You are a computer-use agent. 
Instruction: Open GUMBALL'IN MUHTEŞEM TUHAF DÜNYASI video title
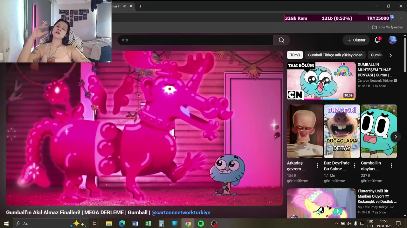(x=375, y=70)
